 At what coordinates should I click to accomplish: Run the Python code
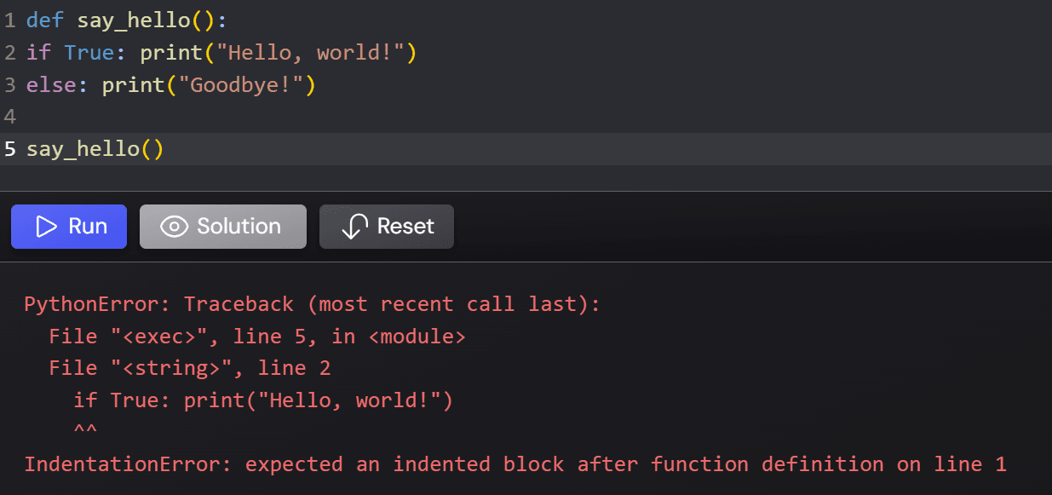pyautogui.click(x=69, y=226)
